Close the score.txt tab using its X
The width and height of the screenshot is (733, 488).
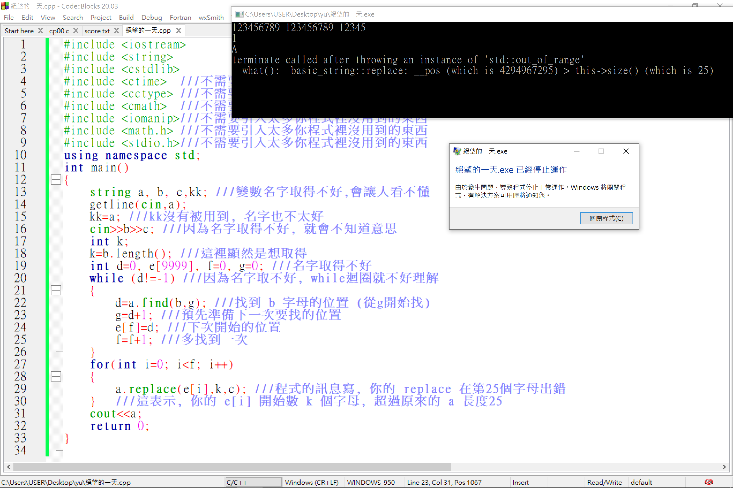click(117, 30)
